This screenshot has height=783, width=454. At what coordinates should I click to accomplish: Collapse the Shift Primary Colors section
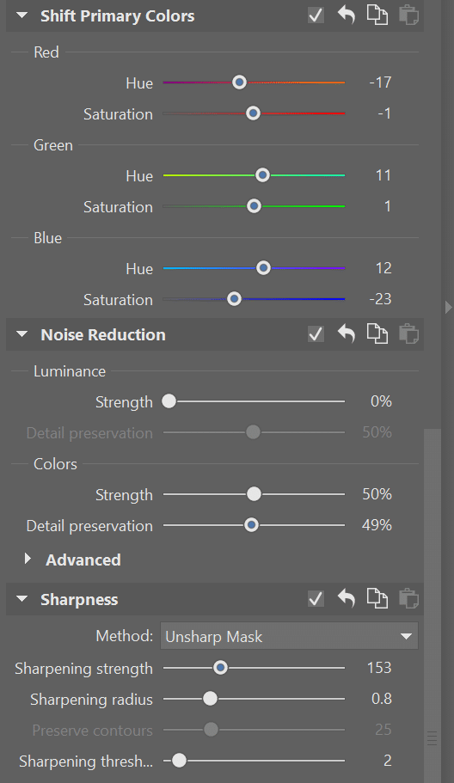tap(22, 15)
